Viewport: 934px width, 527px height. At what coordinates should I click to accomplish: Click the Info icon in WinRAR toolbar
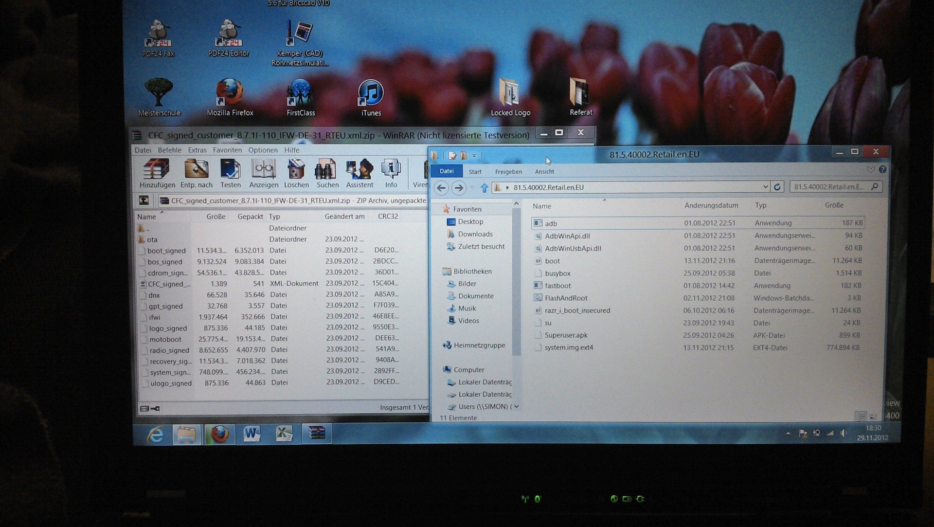pos(391,174)
